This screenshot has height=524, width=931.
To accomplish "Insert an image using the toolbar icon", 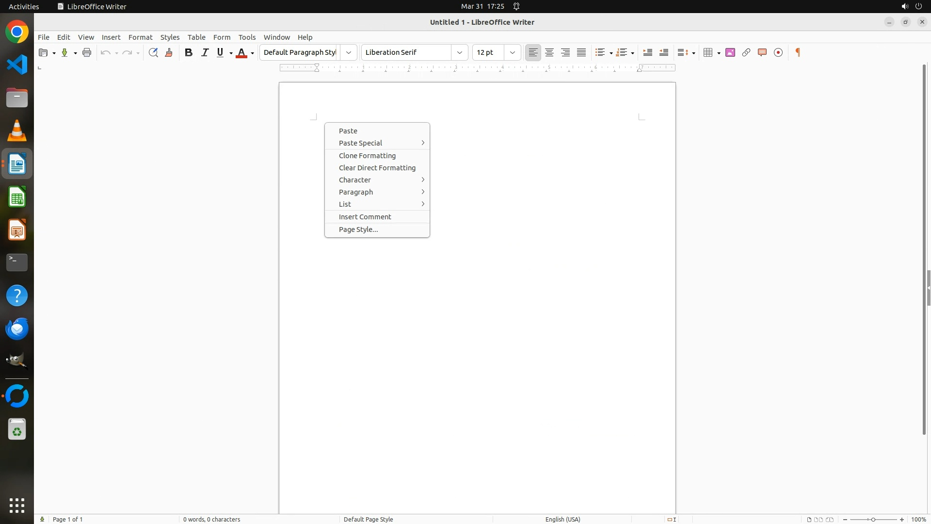I will click(730, 52).
